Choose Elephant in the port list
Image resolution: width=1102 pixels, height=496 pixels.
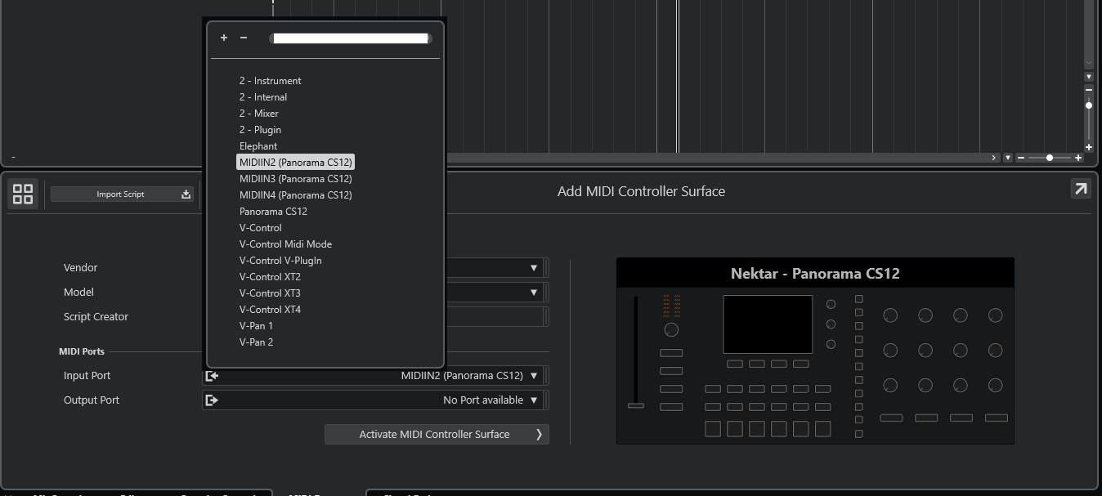coord(258,146)
